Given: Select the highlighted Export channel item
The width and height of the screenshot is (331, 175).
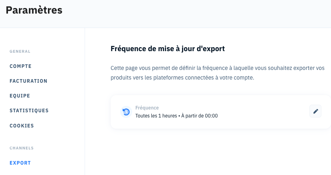Looking at the screenshot, I should [x=20, y=163].
